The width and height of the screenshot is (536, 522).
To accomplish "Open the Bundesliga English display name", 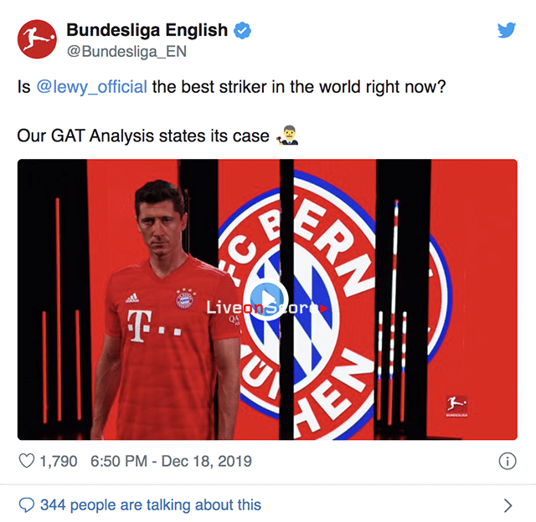I will click(147, 30).
